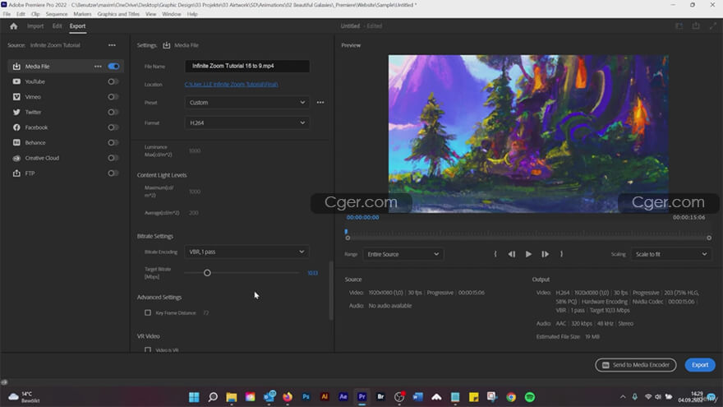Click the Target Bitrate slider handle

[207, 273]
